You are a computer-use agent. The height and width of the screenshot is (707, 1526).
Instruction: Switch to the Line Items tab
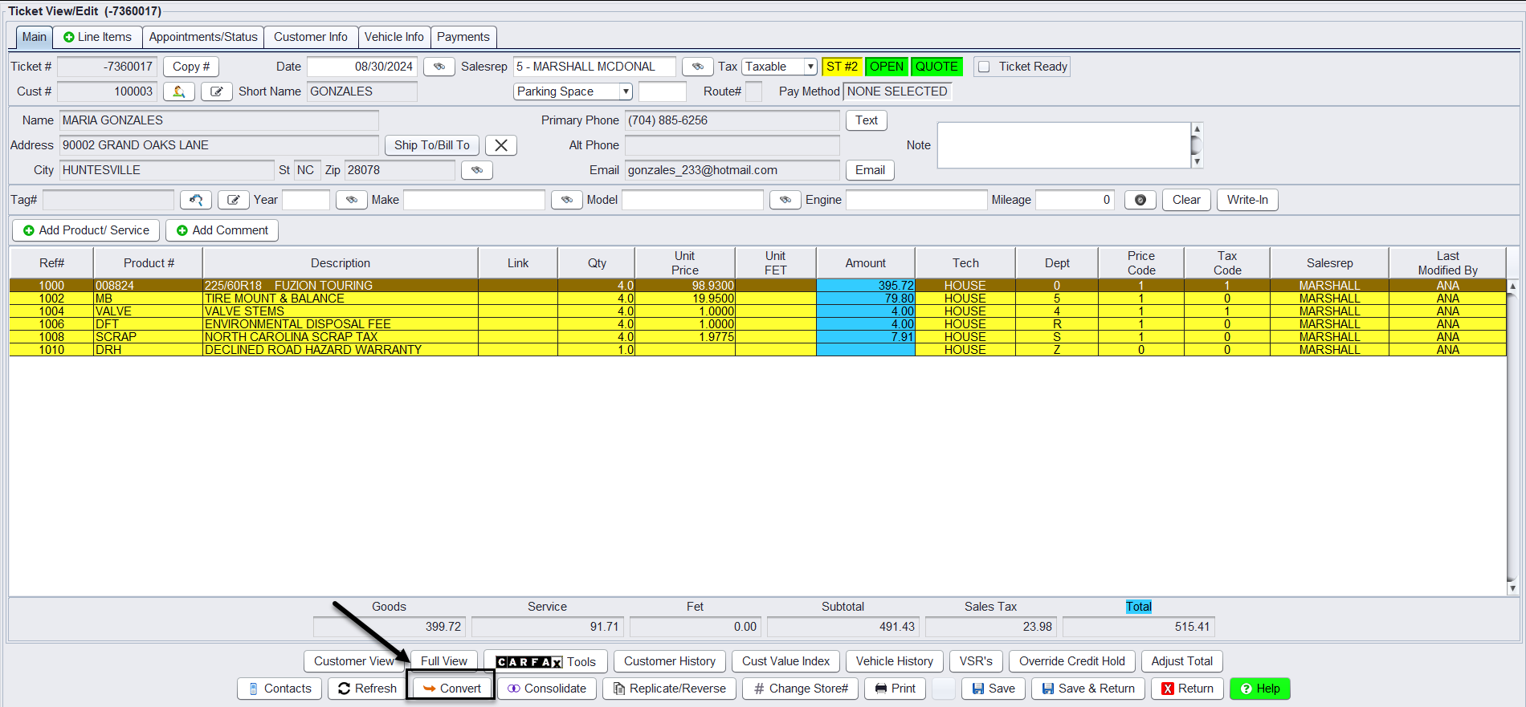pyautogui.click(x=97, y=37)
